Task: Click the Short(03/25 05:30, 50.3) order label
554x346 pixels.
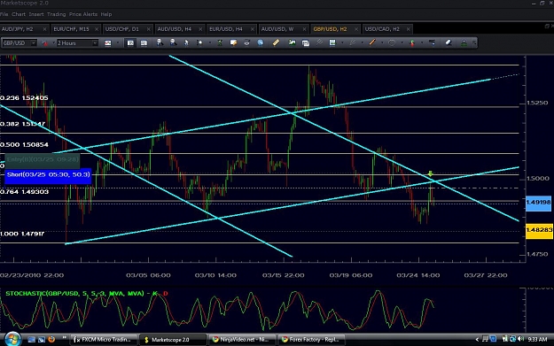Action: click(48, 175)
